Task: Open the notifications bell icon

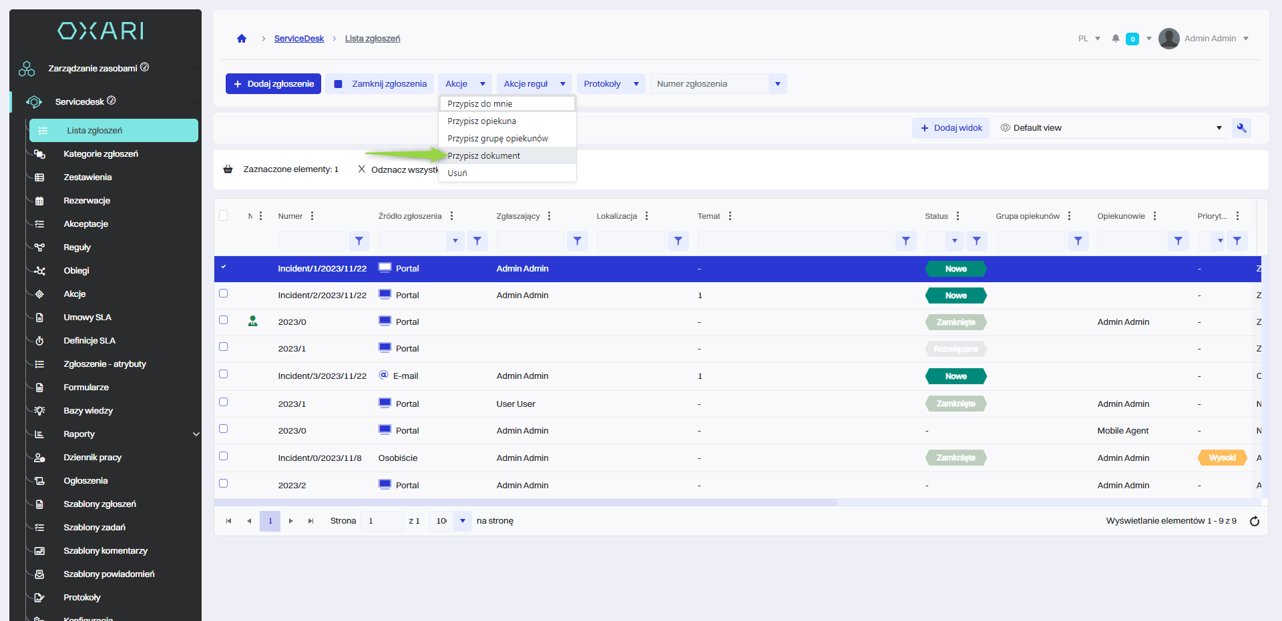Action: tap(1115, 39)
